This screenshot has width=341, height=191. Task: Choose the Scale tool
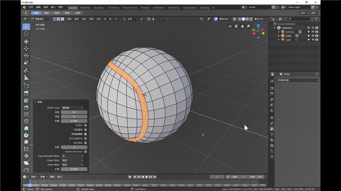coord(26,63)
